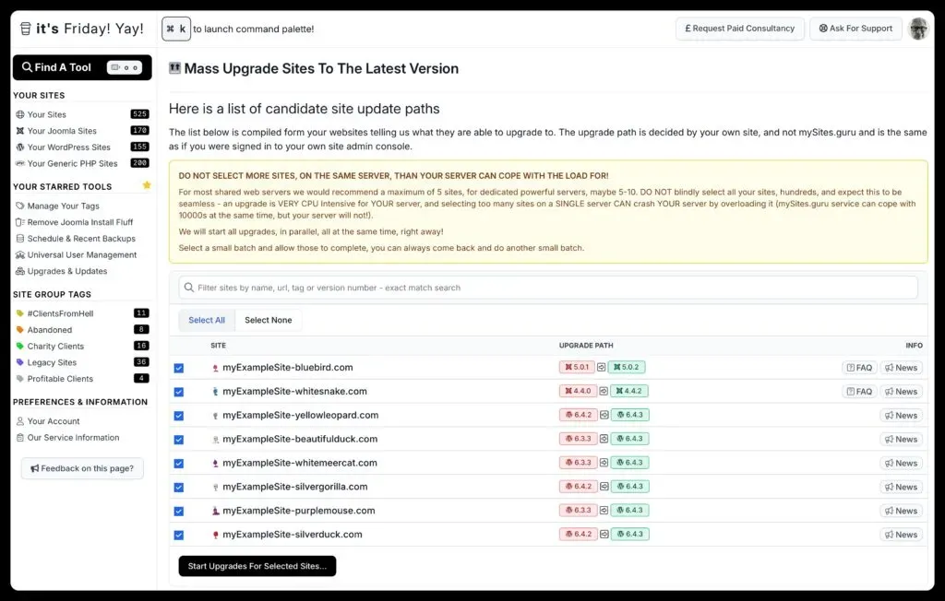This screenshot has width=945, height=601.
Task: Expand the #ClientsFromHell tag group
Action: coord(58,313)
